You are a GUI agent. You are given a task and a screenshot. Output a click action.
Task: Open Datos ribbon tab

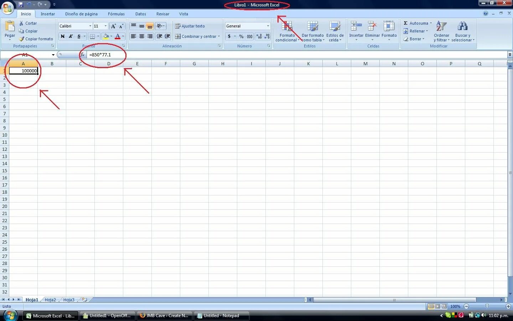(x=141, y=14)
